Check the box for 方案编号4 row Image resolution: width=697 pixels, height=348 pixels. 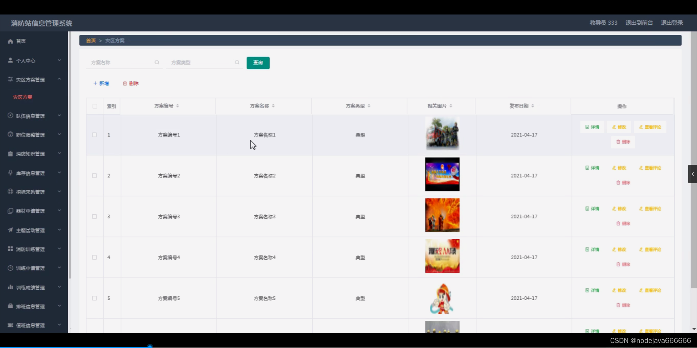94,257
